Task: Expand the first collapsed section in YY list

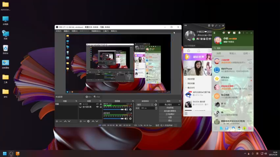Action: tap(190, 79)
